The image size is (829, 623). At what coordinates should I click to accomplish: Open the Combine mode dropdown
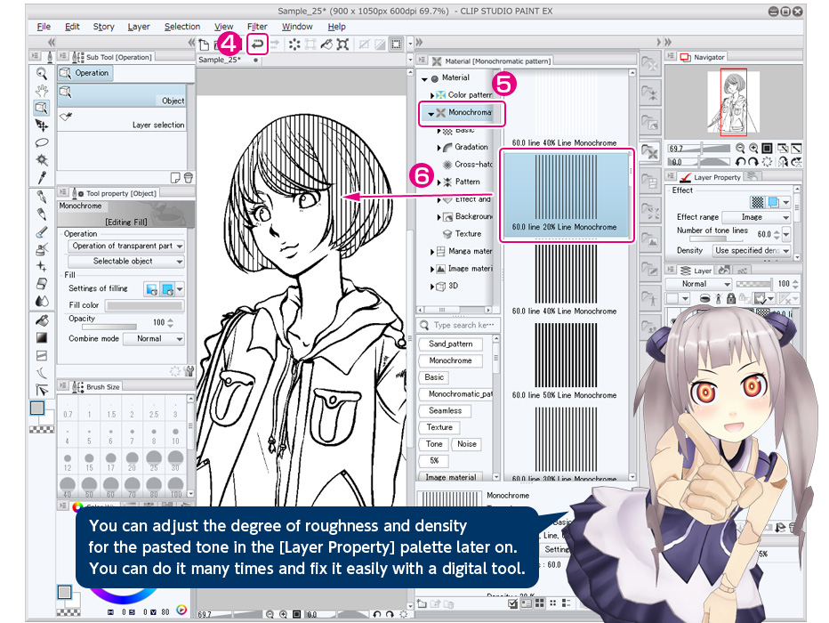153,339
